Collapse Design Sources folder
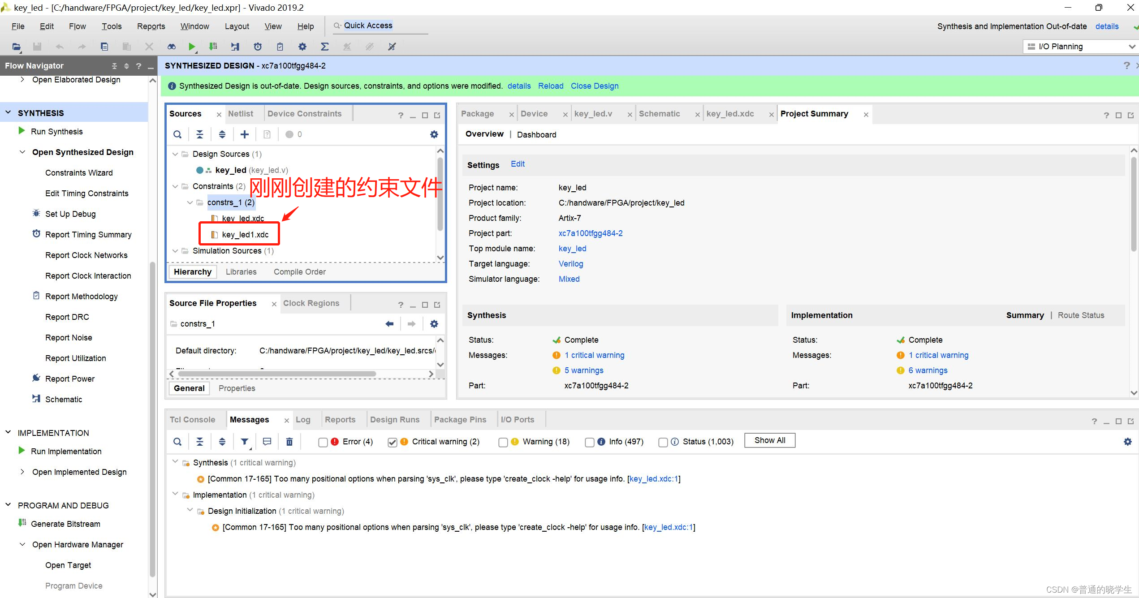 click(x=175, y=154)
